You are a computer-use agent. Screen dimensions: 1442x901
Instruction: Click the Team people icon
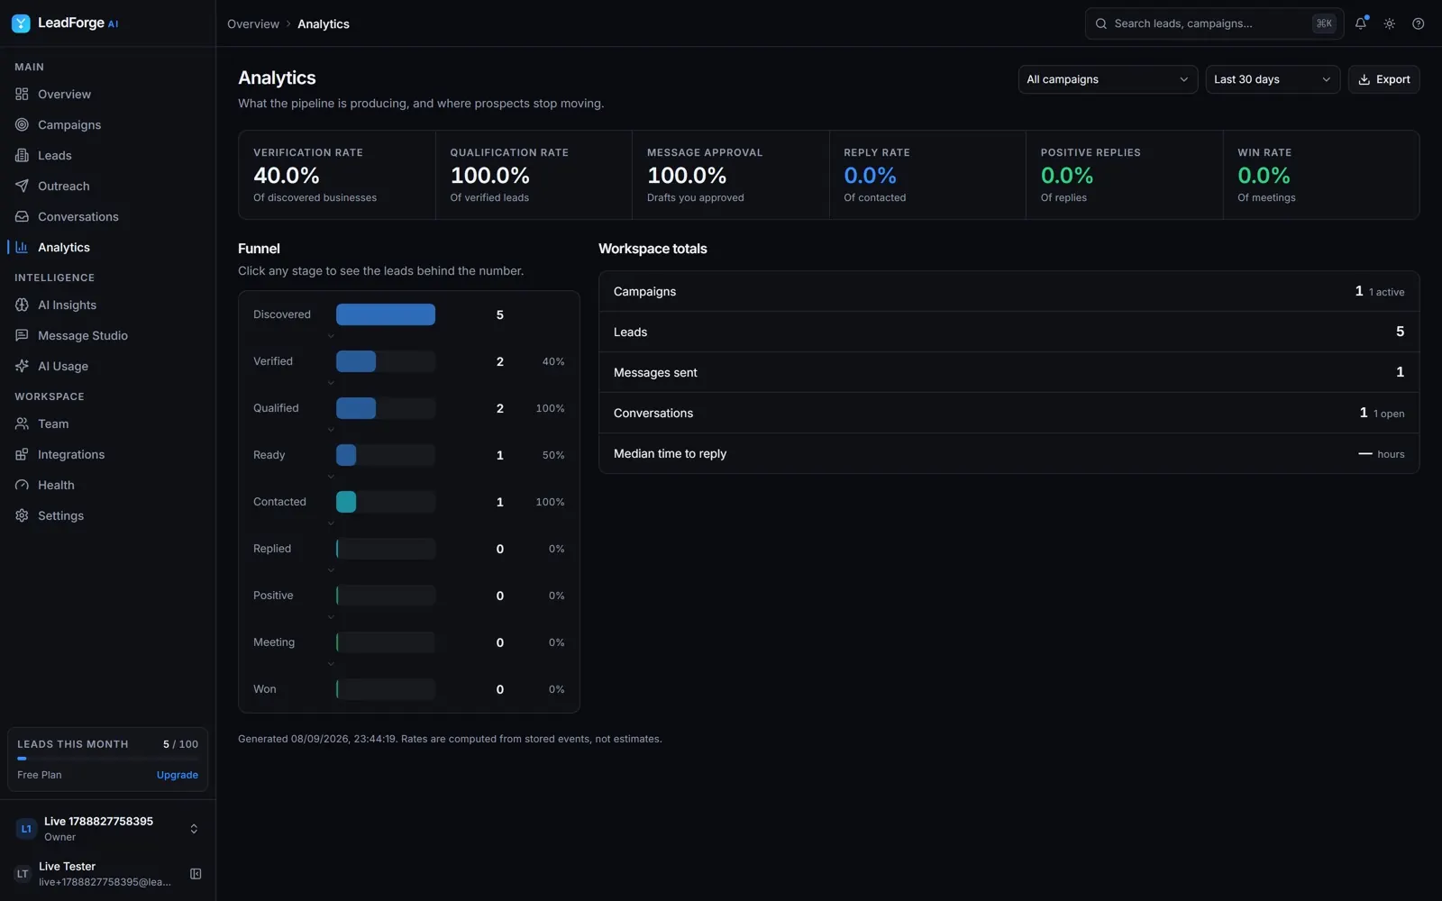[x=22, y=423]
